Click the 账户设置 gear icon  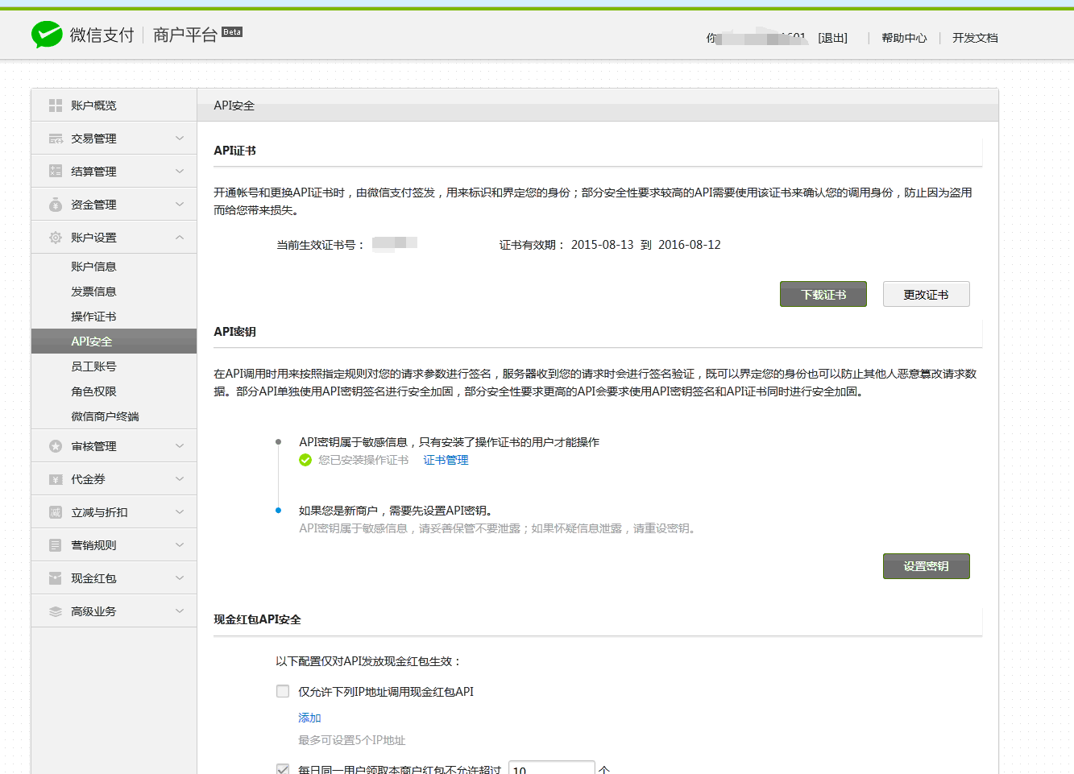coord(56,238)
